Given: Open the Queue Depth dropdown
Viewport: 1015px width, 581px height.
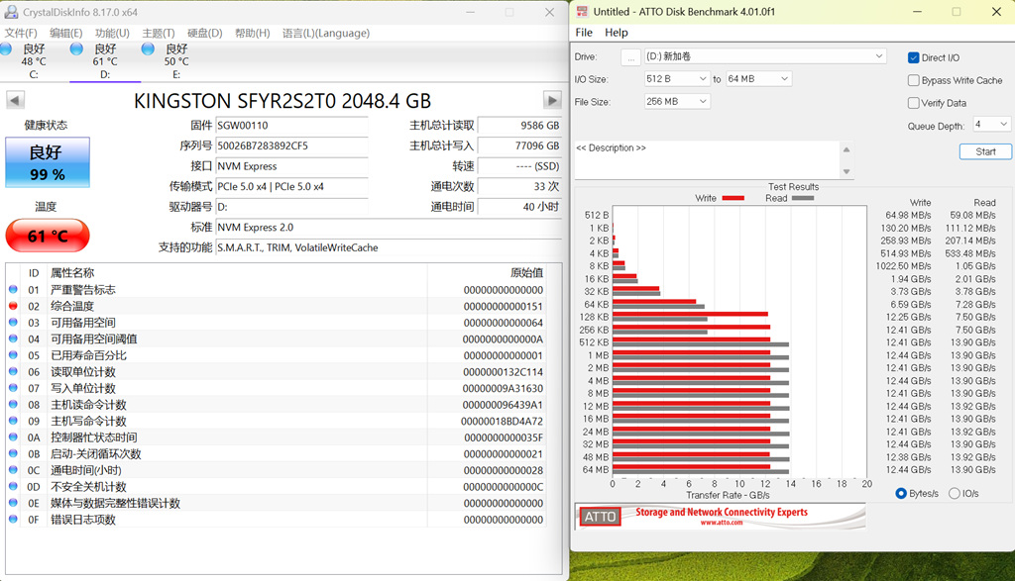Looking at the screenshot, I should pos(991,124).
